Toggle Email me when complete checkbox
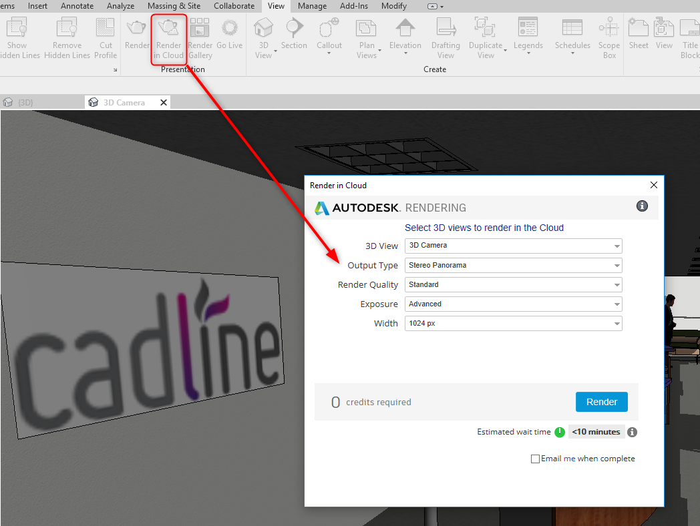The width and height of the screenshot is (700, 526). click(x=535, y=459)
